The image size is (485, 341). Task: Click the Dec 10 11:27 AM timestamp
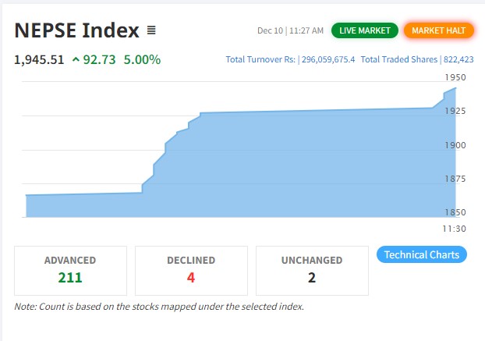(x=290, y=30)
